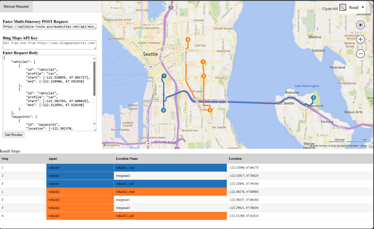The height and width of the screenshot is (229, 374).
Task: Select the waypoint3 cell
Action: [x=170, y=208]
